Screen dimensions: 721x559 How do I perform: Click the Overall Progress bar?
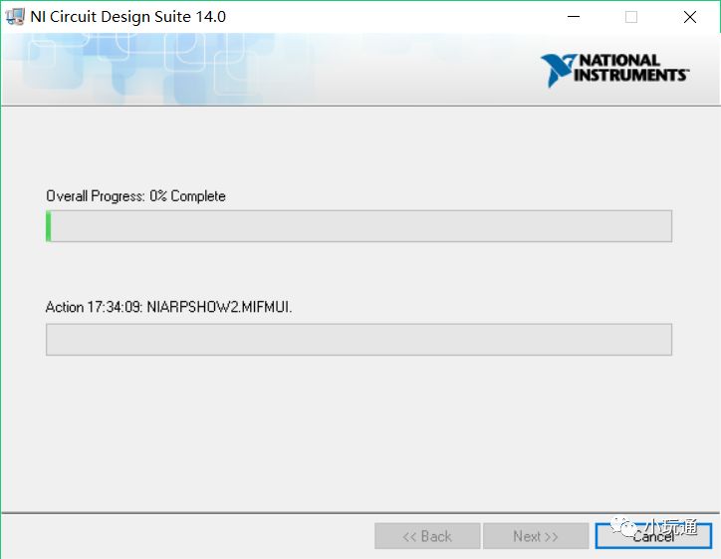pyautogui.click(x=359, y=226)
